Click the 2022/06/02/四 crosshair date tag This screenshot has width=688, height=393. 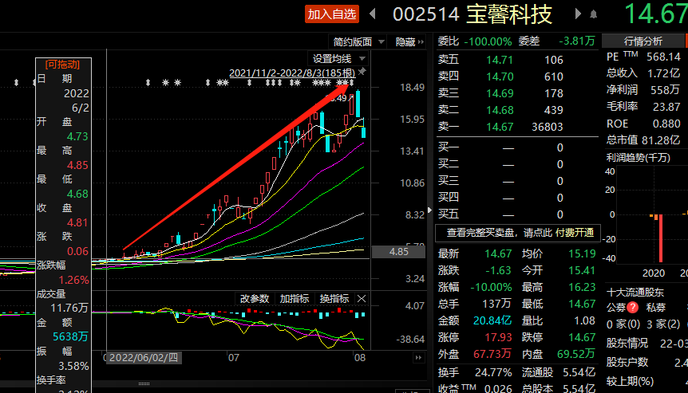point(144,357)
